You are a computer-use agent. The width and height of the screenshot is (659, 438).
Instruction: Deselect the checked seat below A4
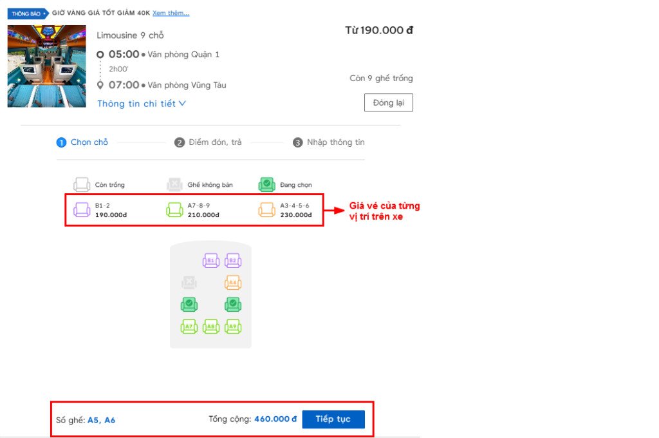(233, 304)
